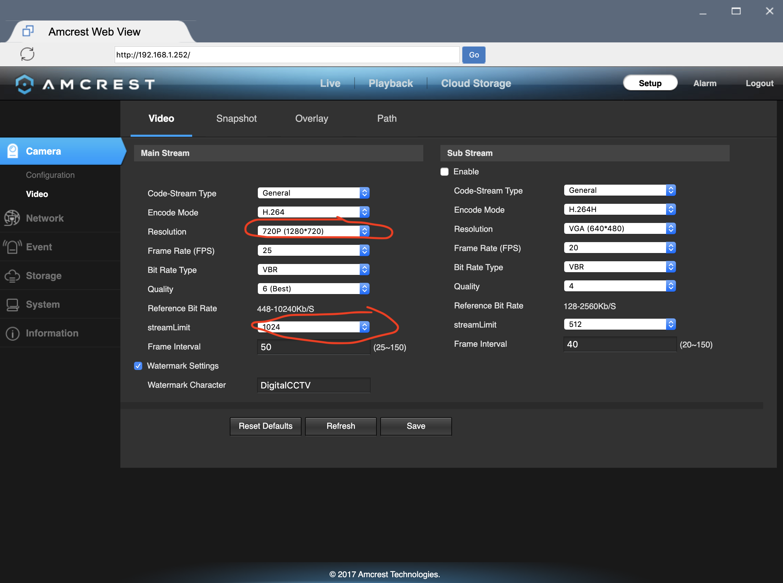Open the System sidebar section
This screenshot has height=583, width=783.
pos(60,305)
